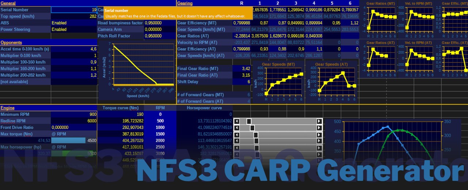Select the Camera Arm value 0,000000

click(x=160, y=30)
